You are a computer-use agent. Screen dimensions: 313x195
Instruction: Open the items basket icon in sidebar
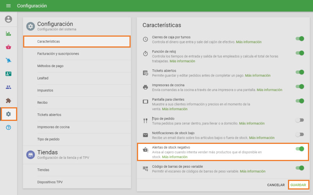(8, 47)
